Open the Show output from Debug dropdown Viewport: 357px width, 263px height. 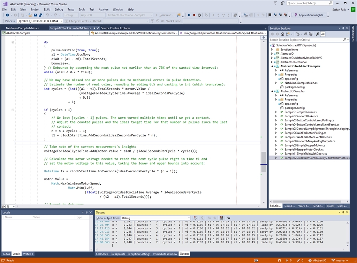[x=155, y=218]
